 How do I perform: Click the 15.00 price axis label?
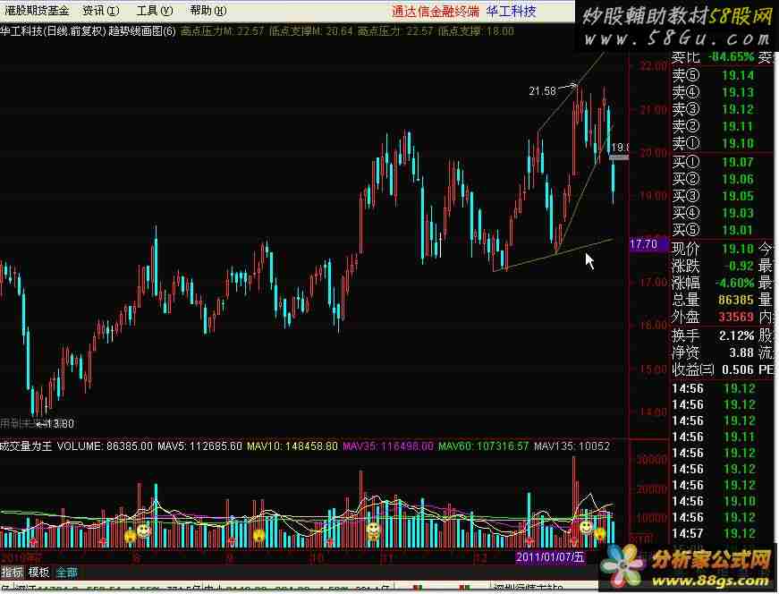click(653, 369)
